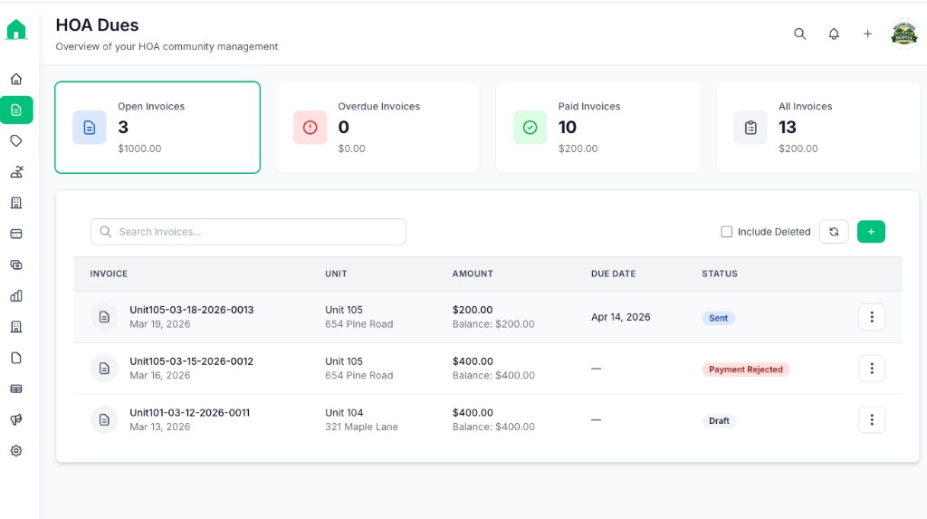Select the Paid Invoices card

coord(597,127)
